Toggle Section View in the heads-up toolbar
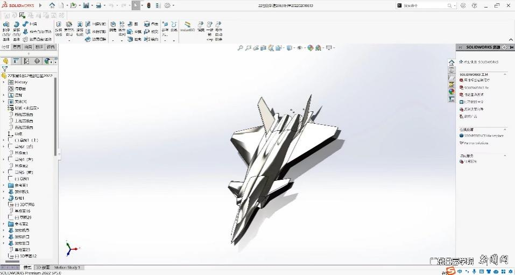The width and height of the screenshot is (515, 275). [x=263, y=48]
